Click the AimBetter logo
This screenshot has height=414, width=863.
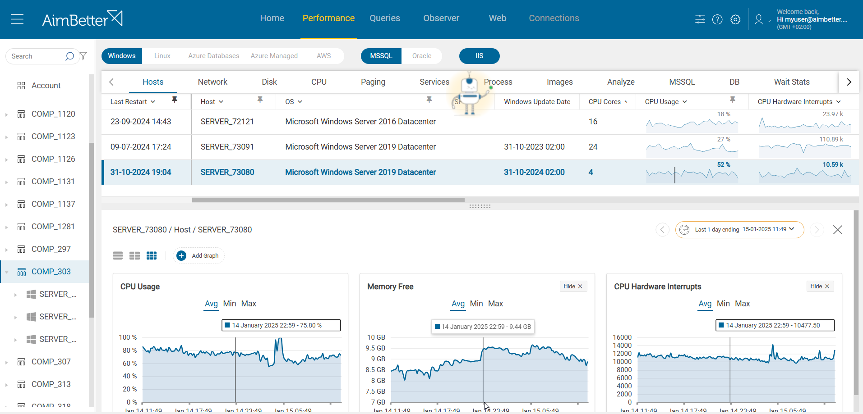(x=82, y=19)
